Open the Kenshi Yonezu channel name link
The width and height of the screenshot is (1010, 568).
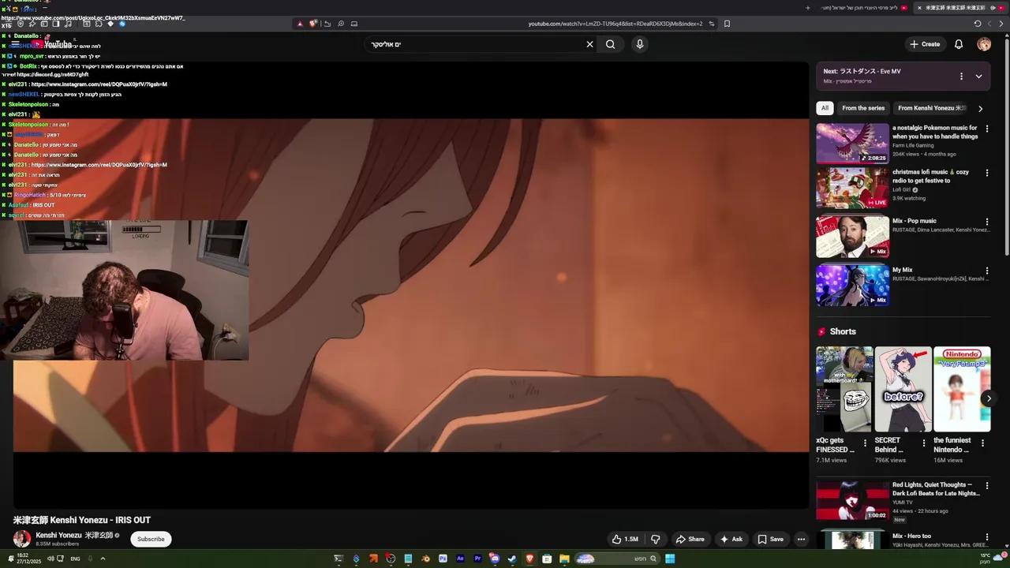[74, 535]
